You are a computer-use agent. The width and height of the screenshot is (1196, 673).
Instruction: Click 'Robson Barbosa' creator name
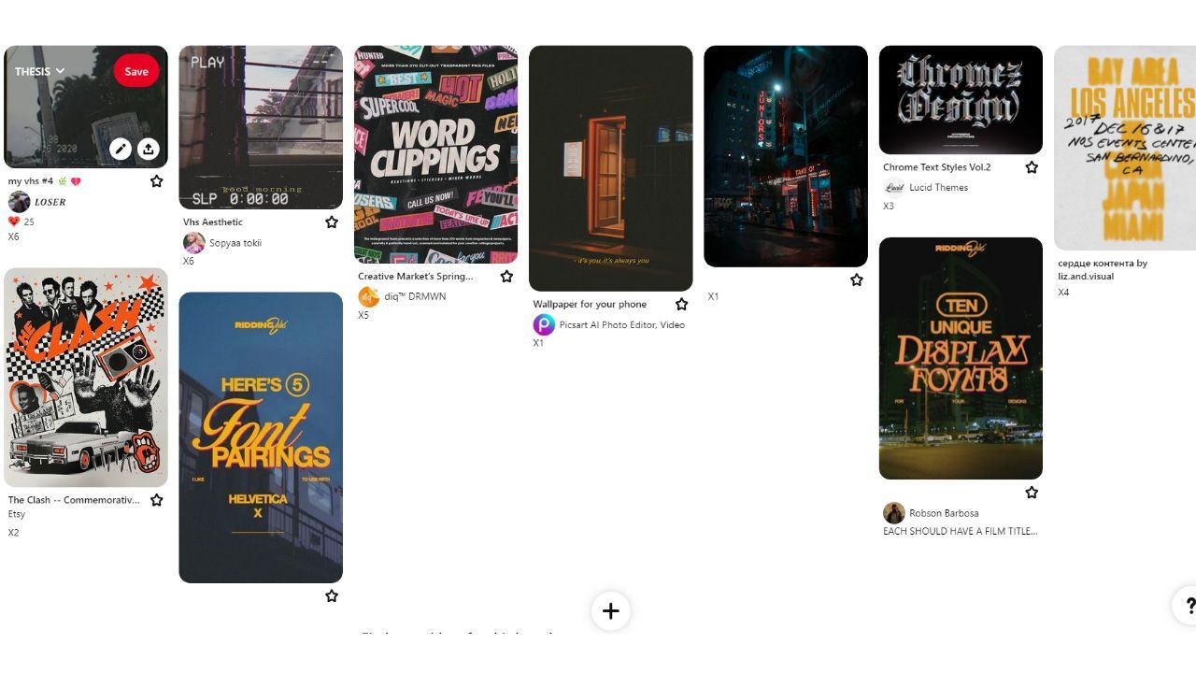(944, 513)
